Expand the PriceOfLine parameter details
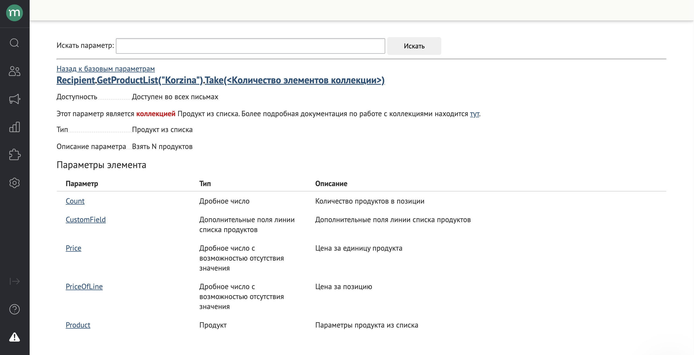 click(x=84, y=286)
